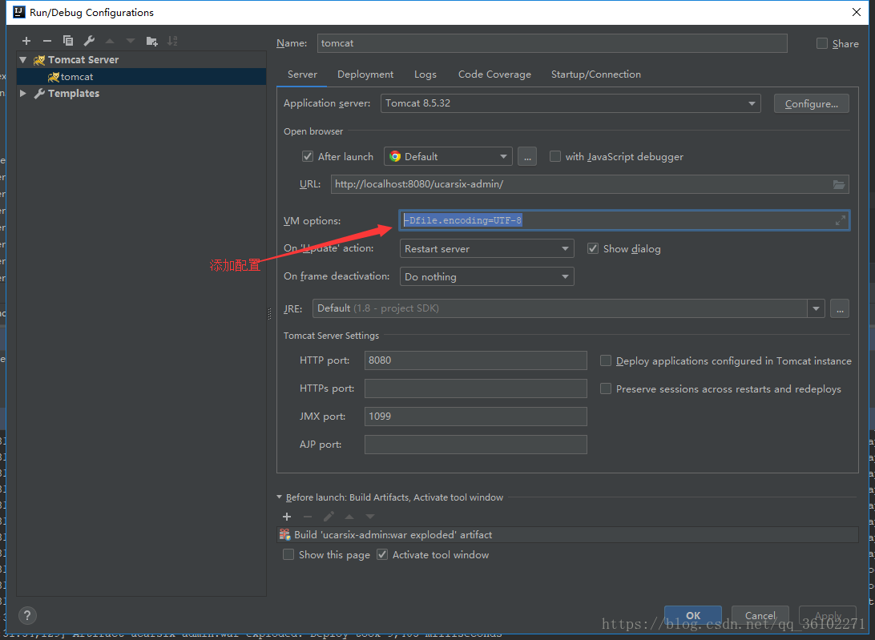Click the build artifact icon in list
The height and width of the screenshot is (640, 875).
click(285, 534)
